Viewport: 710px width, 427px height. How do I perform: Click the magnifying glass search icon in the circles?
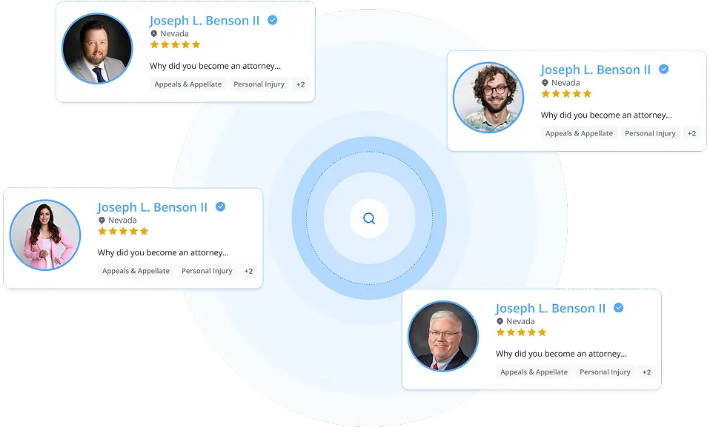[x=369, y=218]
